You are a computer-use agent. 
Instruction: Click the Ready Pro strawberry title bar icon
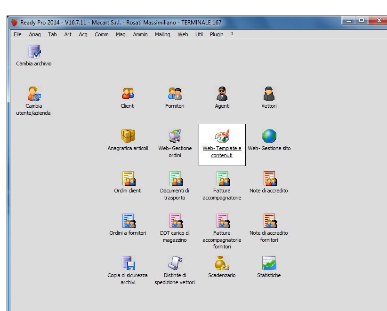[x=14, y=23]
